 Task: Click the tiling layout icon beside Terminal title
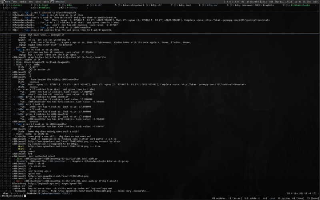(x=52, y=2)
